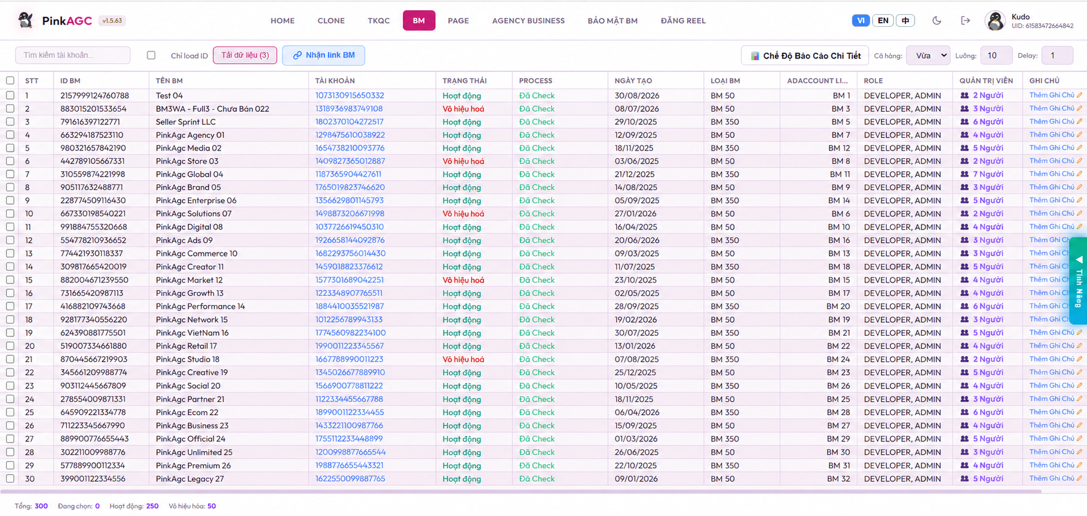Click the Luồng value field
The height and width of the screenshot is (516, 1087).
(x=996, y=55)
